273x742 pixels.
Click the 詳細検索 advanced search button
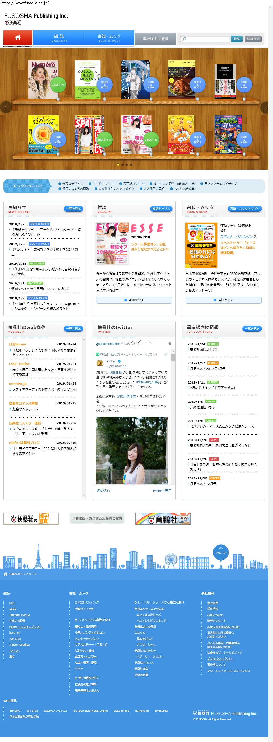point(253,39)
